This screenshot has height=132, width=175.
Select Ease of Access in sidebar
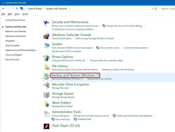coord(12,60)
